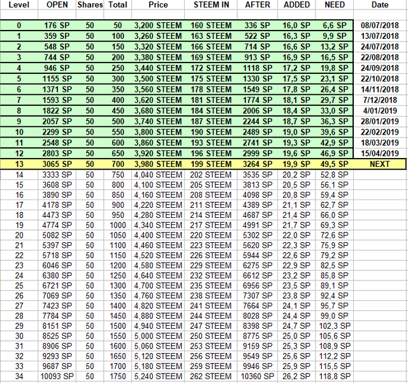
Task: Click the AFTER column header
Action: (x=258, y=4)
